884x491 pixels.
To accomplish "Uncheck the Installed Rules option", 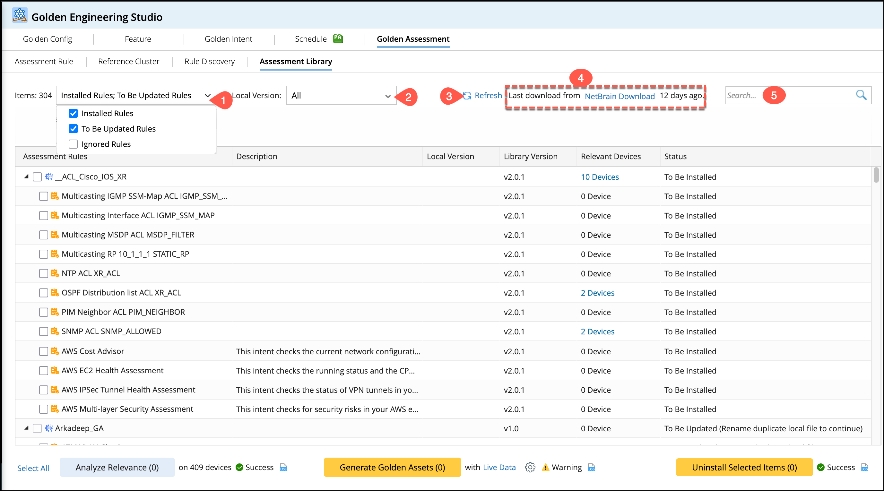I will coord(73,113).
